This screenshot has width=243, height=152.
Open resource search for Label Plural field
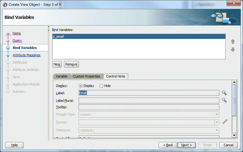point(224,100)
